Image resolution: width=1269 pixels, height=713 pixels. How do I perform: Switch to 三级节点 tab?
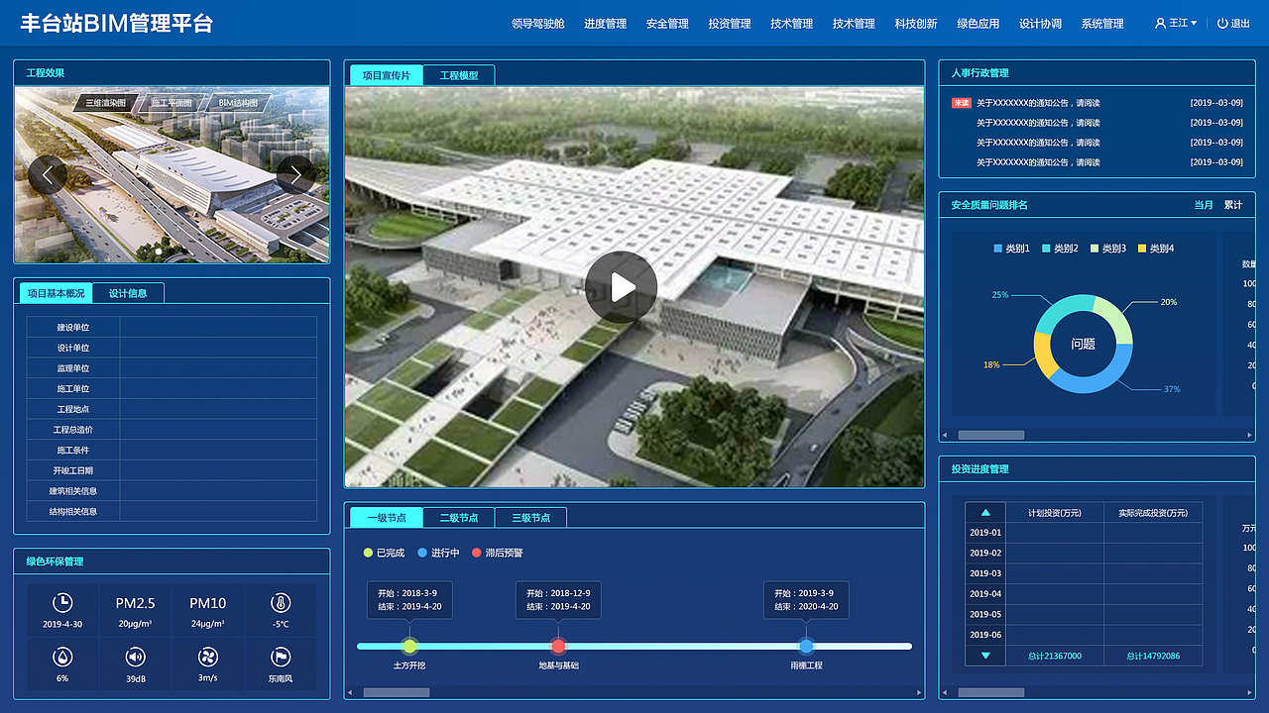tap(531, 517)
